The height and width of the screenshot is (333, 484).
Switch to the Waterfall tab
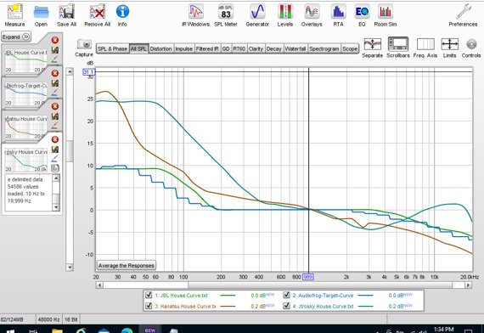295,48
